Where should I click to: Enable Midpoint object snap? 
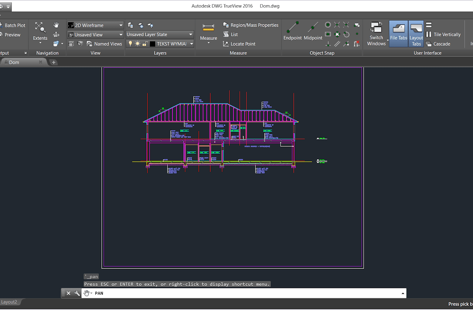(x=313, y=31)
